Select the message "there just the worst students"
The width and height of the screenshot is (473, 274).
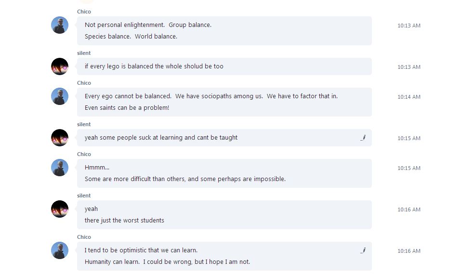pos(124,221)
